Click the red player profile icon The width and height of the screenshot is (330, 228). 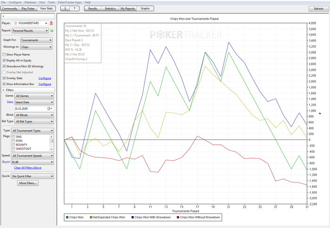click(51, 23)
